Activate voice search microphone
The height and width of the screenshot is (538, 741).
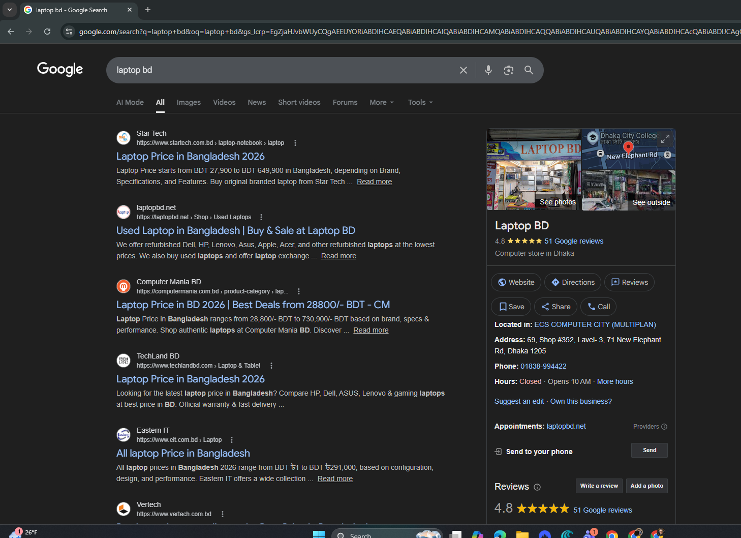pyautogui.click(x=488, y=70)
